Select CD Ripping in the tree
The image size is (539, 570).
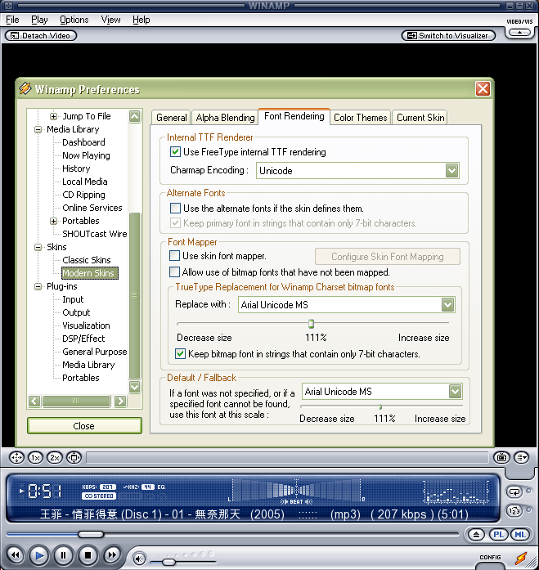83,195
